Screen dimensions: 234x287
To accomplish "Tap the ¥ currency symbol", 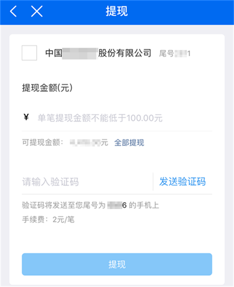I will tap(26, 117).
